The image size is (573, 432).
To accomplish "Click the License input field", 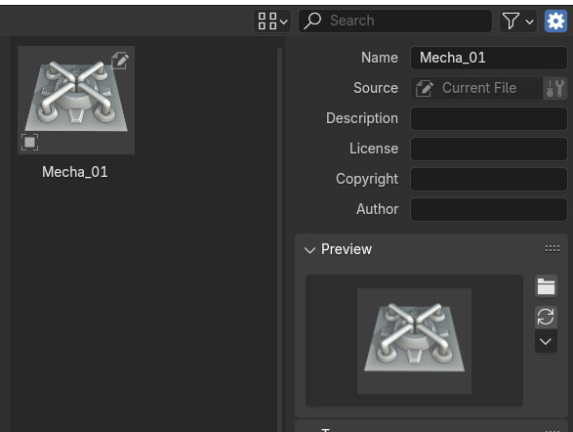I will (489, 149).
